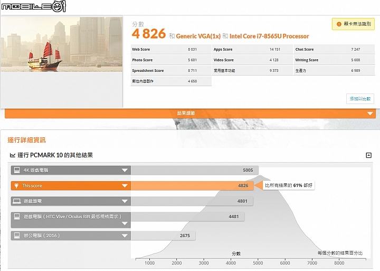Click the Spreadsheet Score row
Image resolution: width=380 pixels, height=271 pixels.
pyautogui.click(x=171, y=71)
